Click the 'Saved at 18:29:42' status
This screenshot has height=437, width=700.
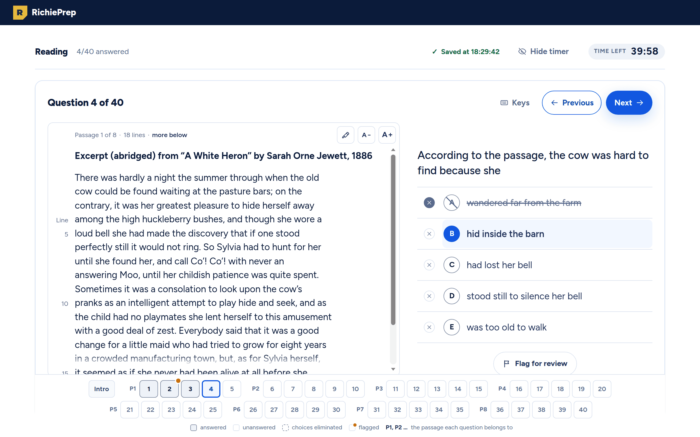click(x=466, y=52)
